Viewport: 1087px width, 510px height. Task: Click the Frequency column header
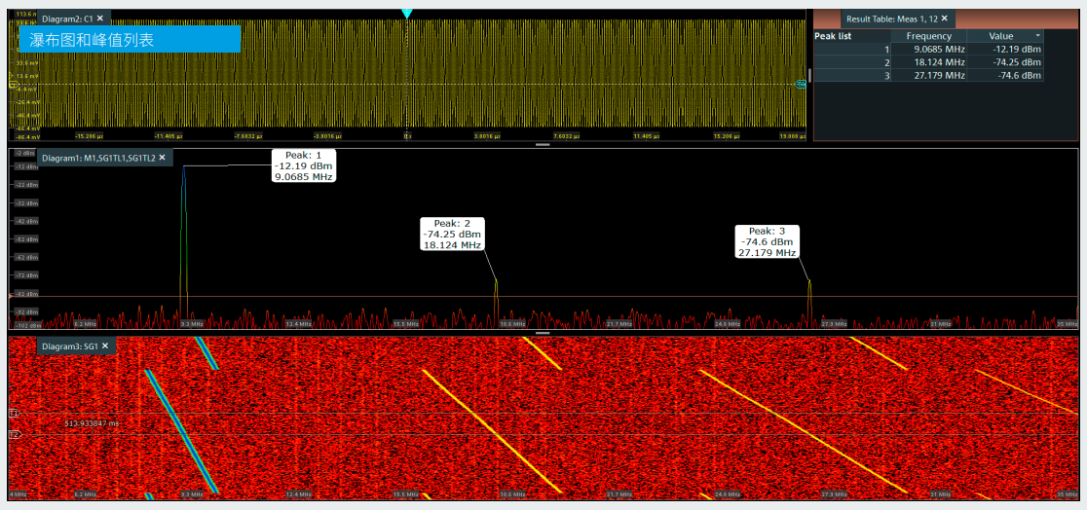point(928,36)
